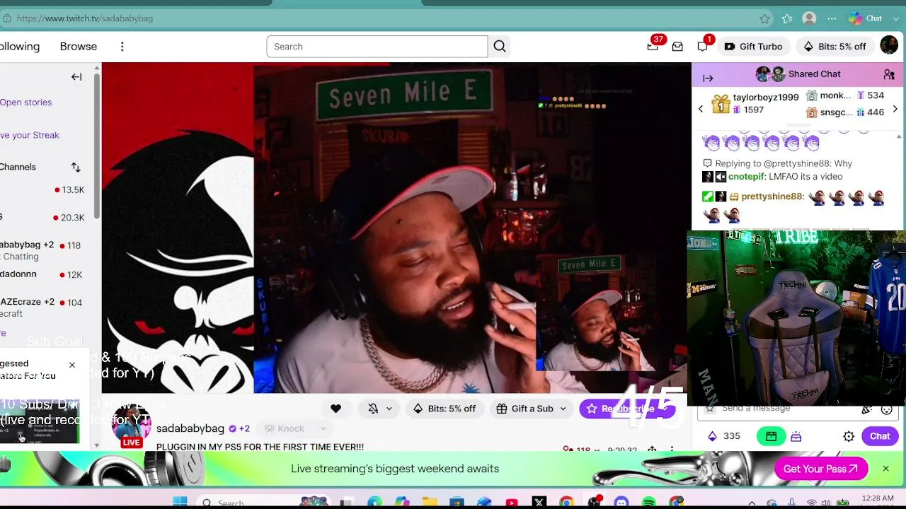Open the community users list in chat
The height and width of the screenshot is (509, 906).
tap(889, 74)
